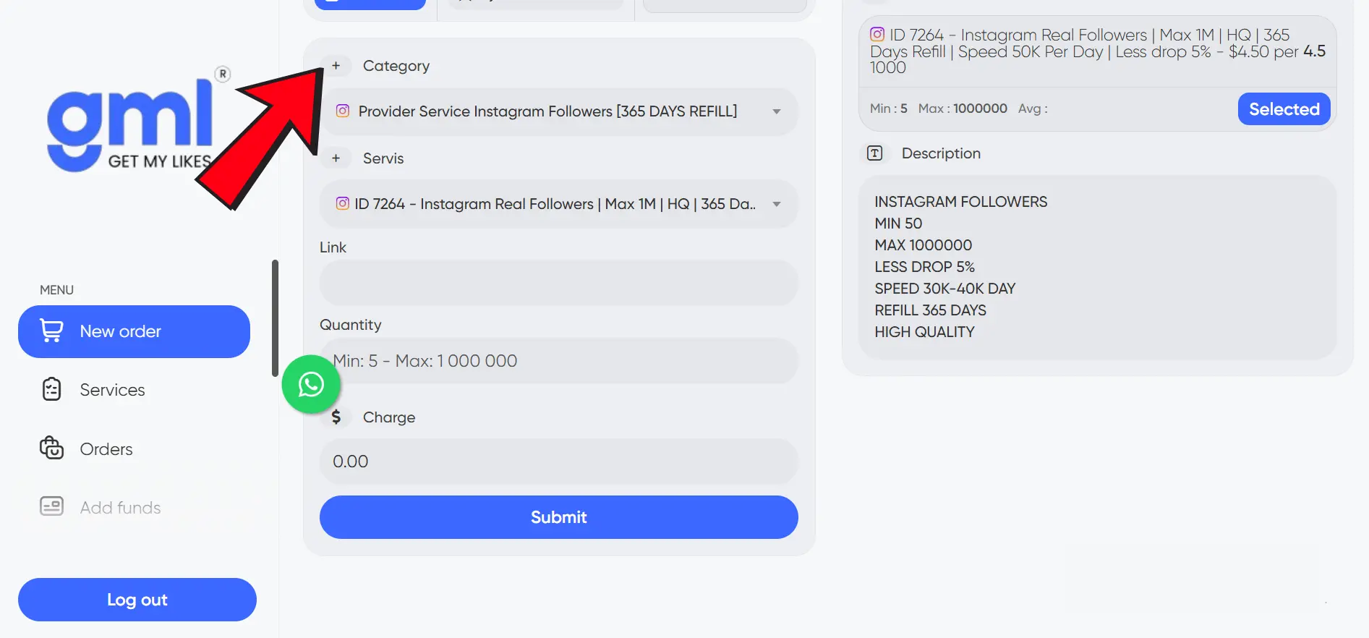The width and height of the screenshot is (1369, 638).
Task: Open Add funds in the menu
Action: [x=120, y=507]
